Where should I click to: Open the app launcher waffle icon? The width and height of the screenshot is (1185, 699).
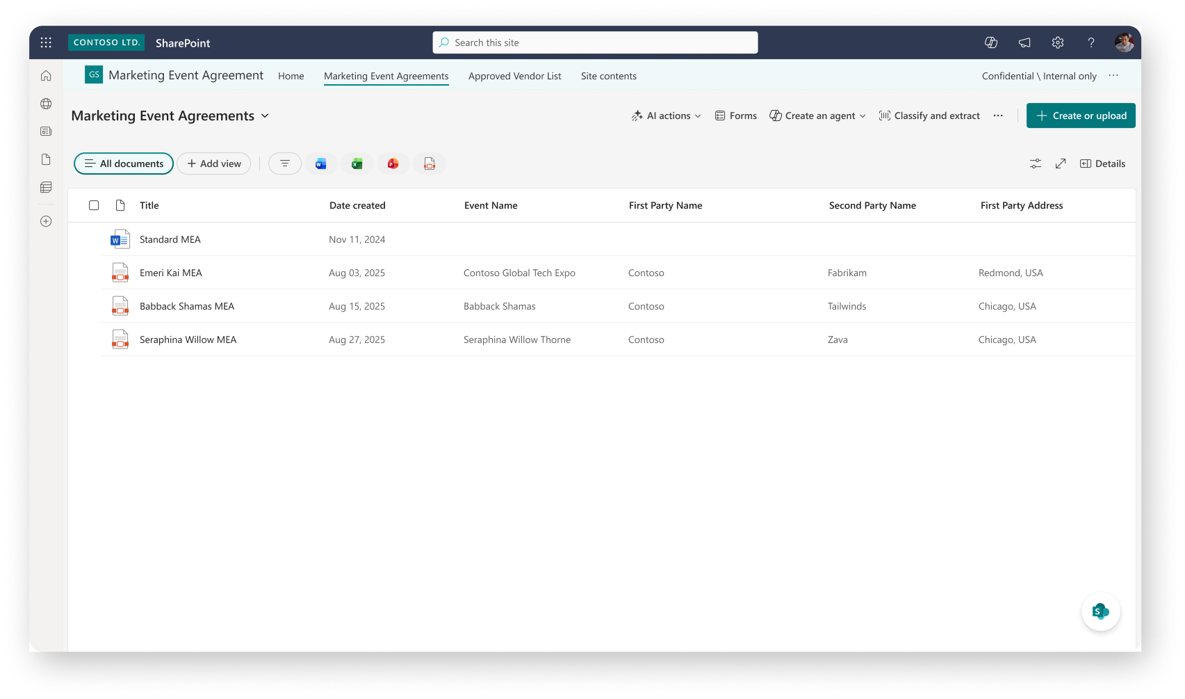point(46,42)
